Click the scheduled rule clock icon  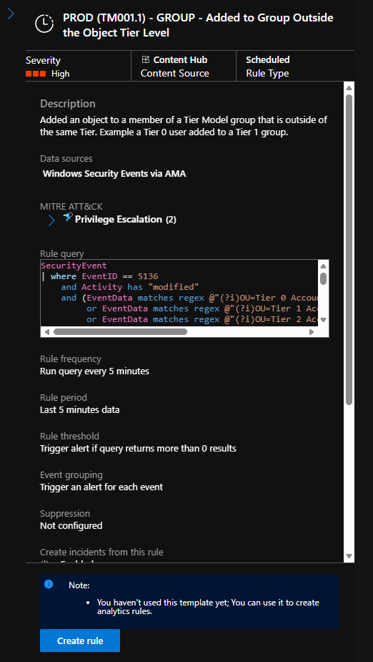44,24
